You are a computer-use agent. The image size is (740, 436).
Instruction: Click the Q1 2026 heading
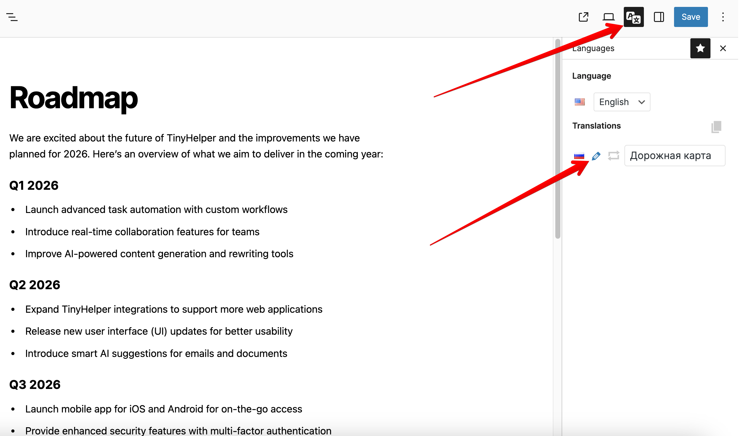coord(34,185)
